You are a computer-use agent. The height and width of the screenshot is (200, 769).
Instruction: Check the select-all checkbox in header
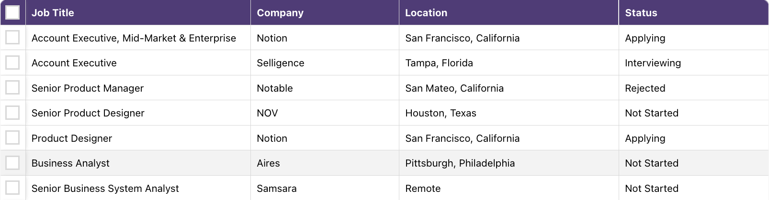(x=12, y=12)
